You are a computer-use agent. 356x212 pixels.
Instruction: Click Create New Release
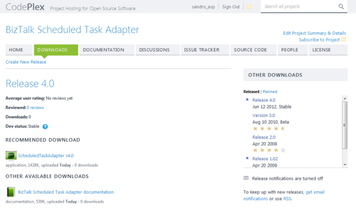coord(26,62)
